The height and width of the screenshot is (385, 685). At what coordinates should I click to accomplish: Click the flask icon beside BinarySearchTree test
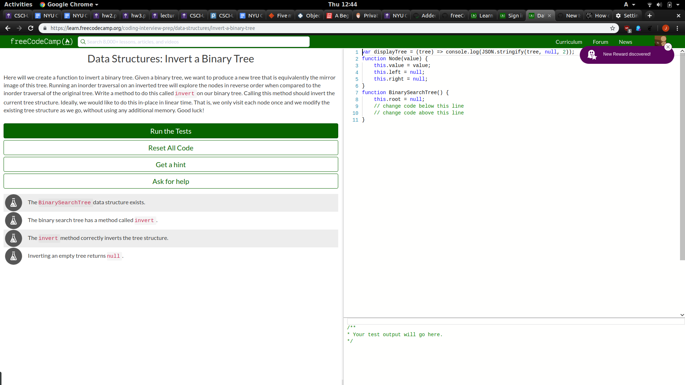pos(13,202)
